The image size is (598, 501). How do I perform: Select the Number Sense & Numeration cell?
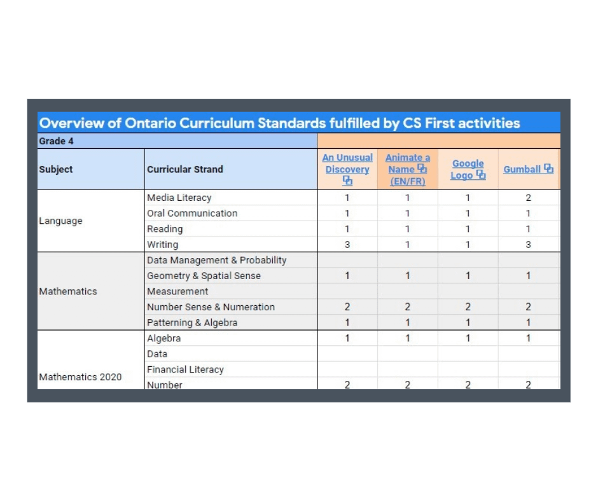point(231,307)
